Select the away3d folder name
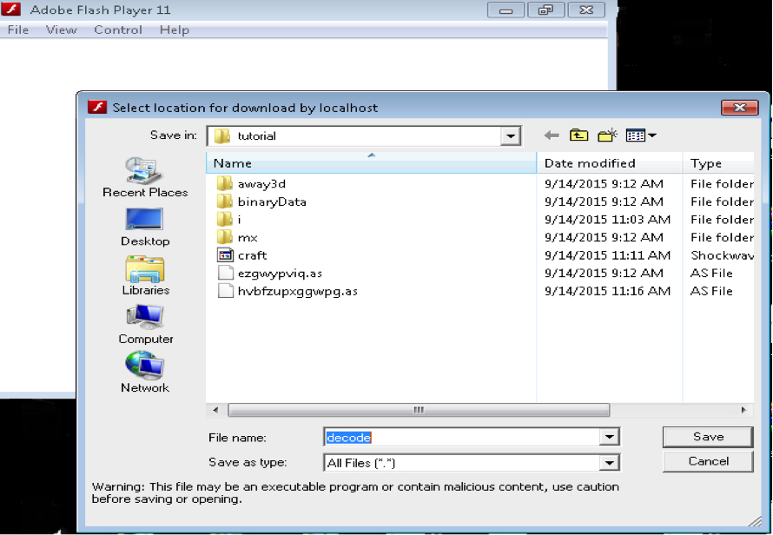 261,184
